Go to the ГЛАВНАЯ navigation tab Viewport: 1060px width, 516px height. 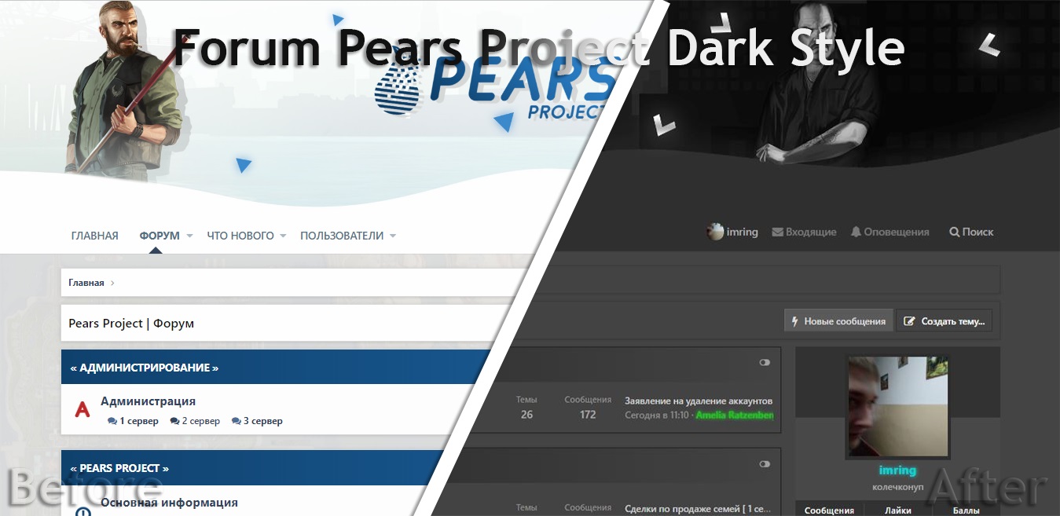click(x=94, y=236)
